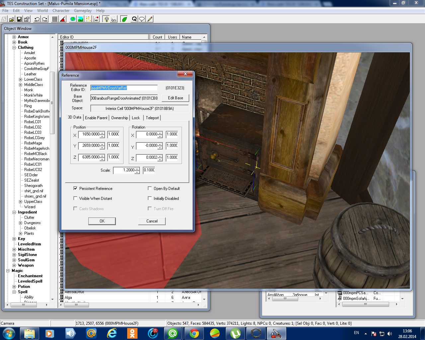Toggle the Snap to Angle icon
This screenshot has width=425, height=340.
tap(63, 19)
